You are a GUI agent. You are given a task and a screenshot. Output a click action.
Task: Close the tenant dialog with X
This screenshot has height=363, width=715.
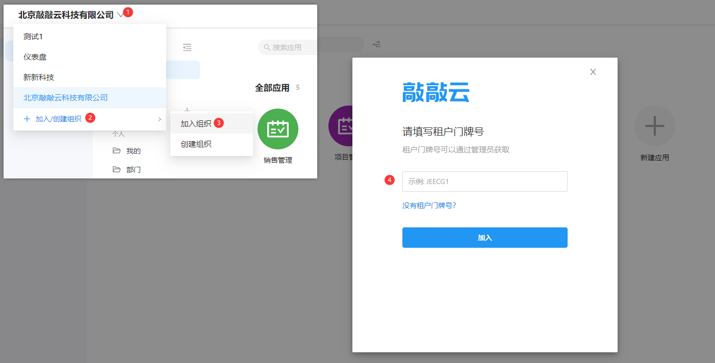[x=593, y=72]
